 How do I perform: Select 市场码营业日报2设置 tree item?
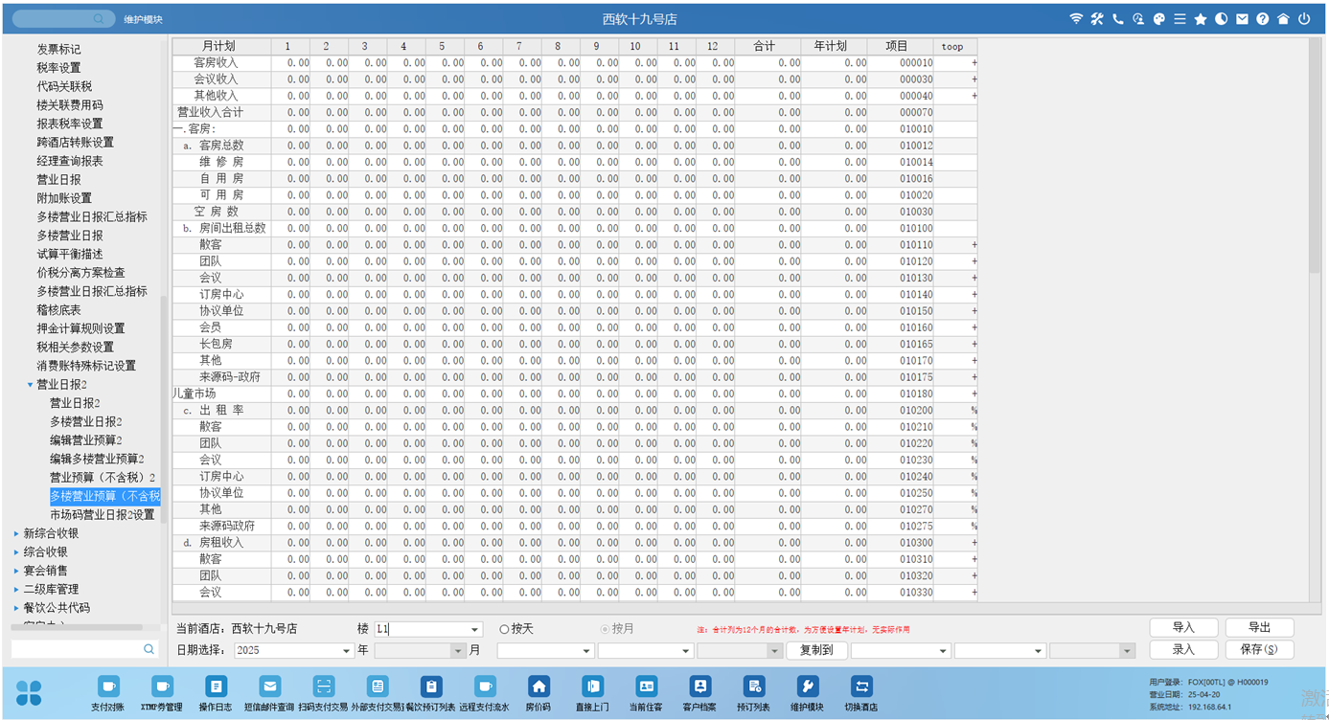click(102, 515)
